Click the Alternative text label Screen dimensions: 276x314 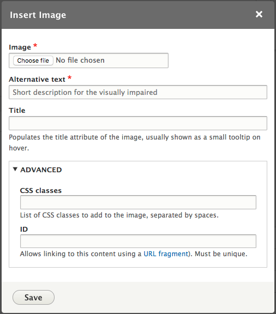[37, 79]
